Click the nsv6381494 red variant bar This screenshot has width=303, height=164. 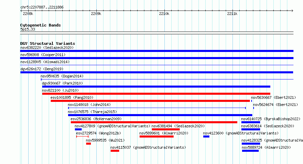166,129
